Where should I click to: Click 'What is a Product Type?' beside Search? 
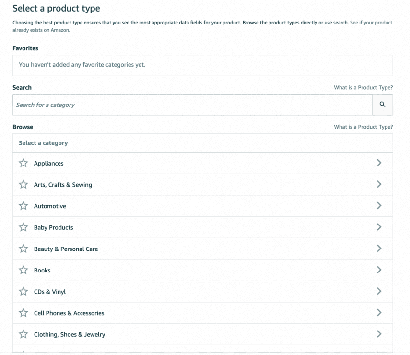pyautogui.click(x=363, y=88)
